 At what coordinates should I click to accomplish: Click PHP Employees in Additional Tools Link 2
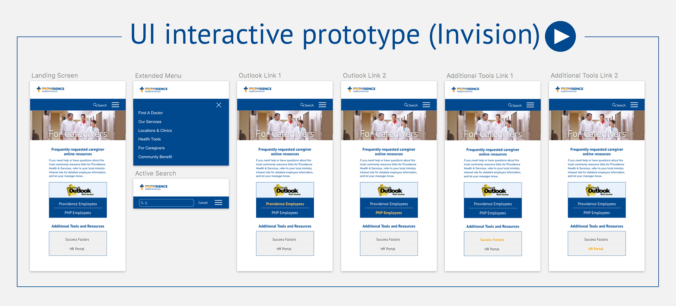[x=596, y=213]
